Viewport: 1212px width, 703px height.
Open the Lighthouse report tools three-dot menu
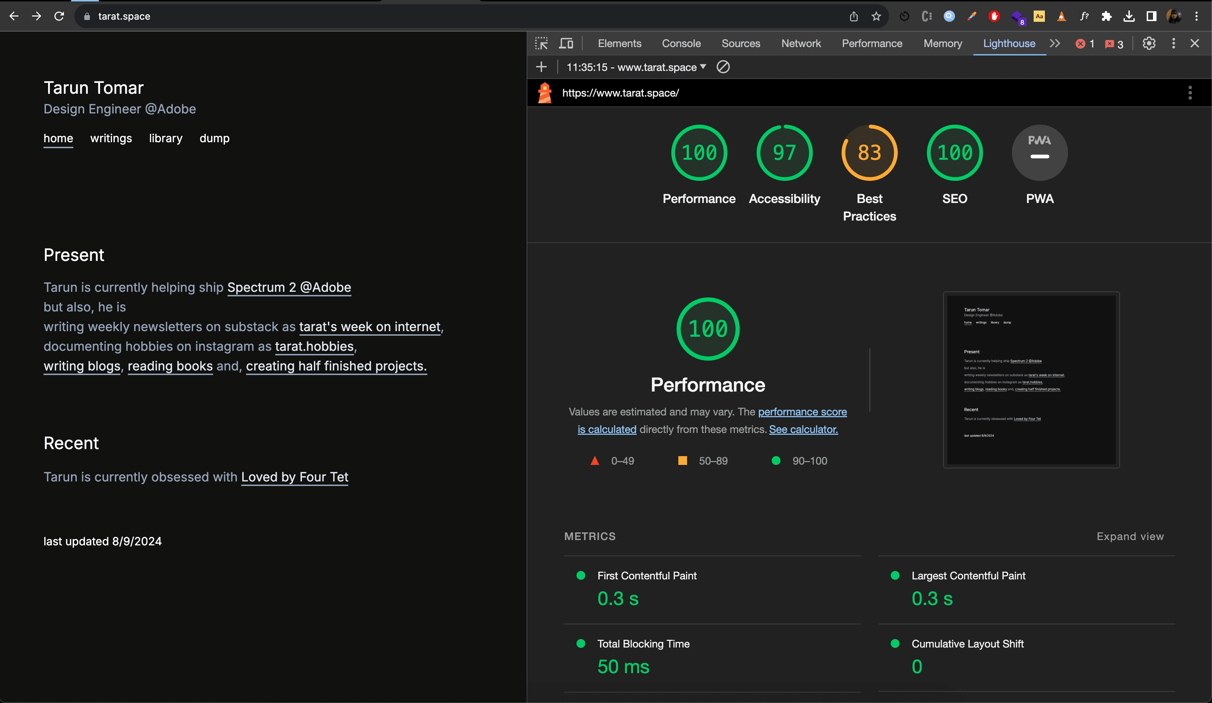(1190, 92)
